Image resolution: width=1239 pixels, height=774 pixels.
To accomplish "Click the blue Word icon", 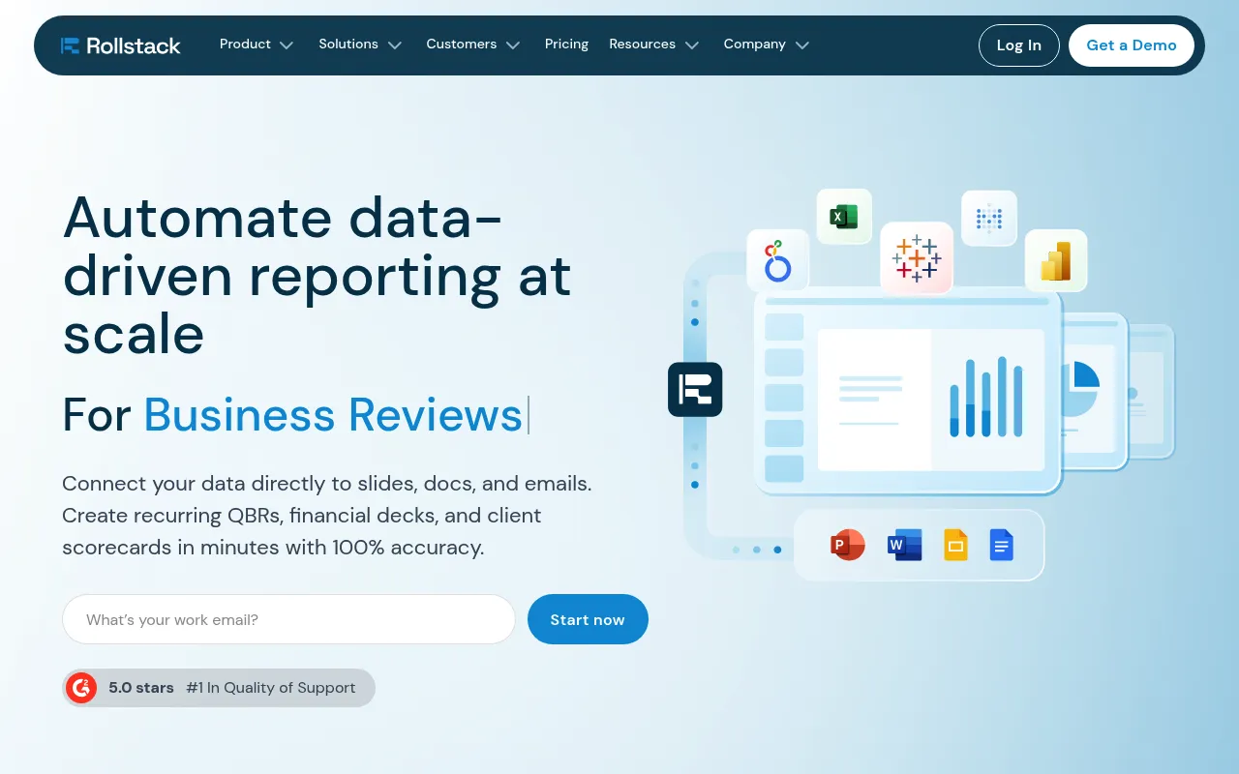I will pyautogui.click(x=904, y=545).
